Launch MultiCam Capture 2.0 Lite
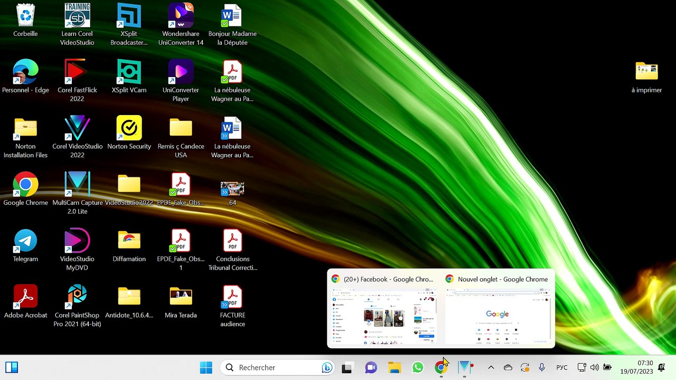This screenshot has height=380, width=676. coord(77,193)
